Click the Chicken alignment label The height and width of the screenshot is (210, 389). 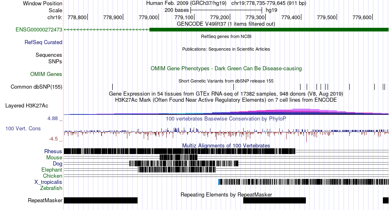52,176
